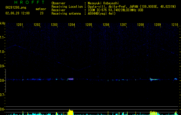Click the 1.0 kHz axis label
Image resolution: width=181 pixels, height=115 pixels.
(2, 52)
